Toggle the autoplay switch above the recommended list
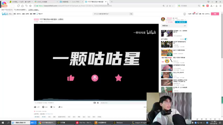 (186, 39)
